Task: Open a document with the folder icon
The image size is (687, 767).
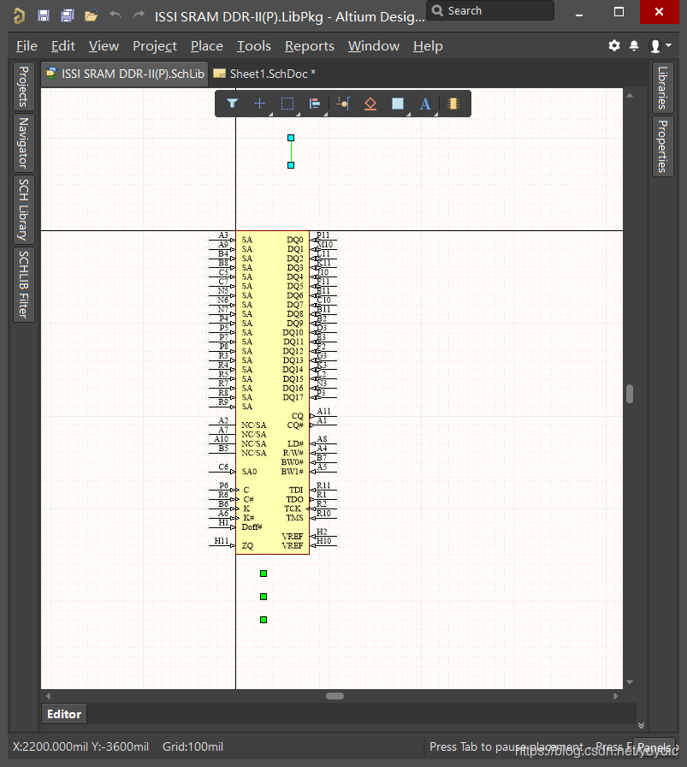Action: (x=91, y=15)
